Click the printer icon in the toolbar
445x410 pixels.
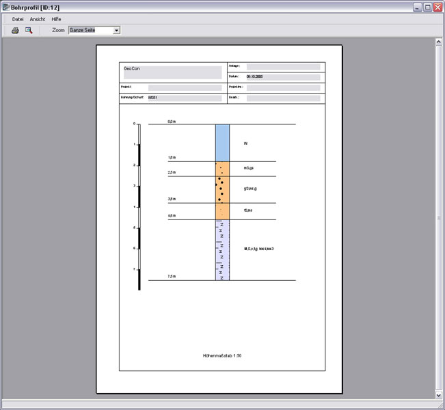point(15,30)
